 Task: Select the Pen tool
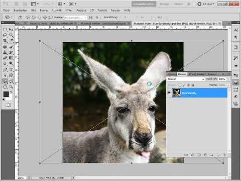(5, 69)
